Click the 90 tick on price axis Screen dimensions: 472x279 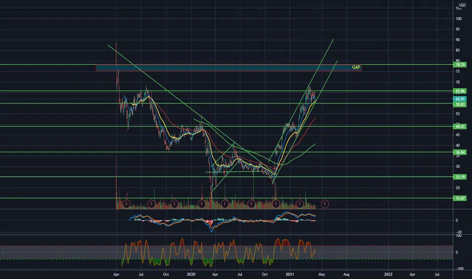click(457, 40)
